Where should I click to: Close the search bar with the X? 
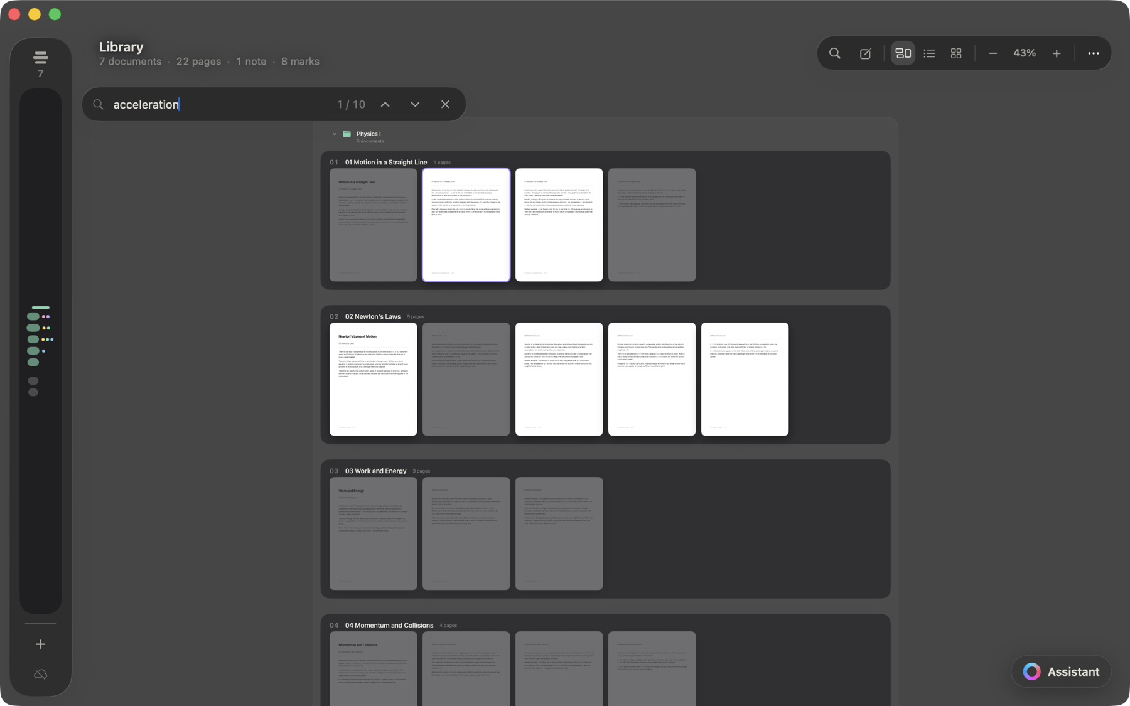tap(445, 104)
